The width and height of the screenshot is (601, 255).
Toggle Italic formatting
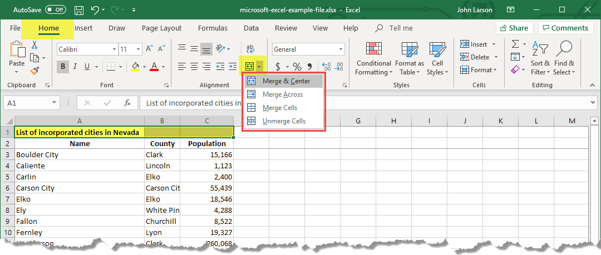[76, 67]
